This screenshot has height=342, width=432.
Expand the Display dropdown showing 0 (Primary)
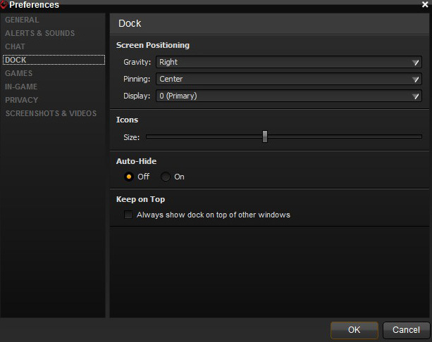pos(289,96)
